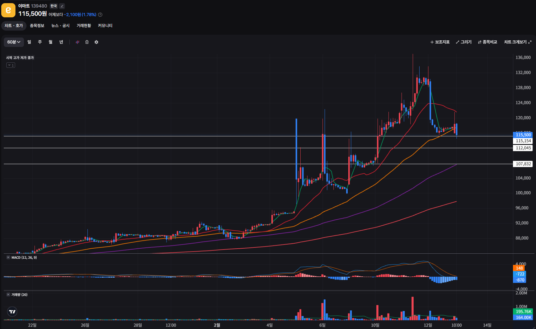Select the 거래량 (20) indicator label
This screenshot has height=329, width=536.
19,295
